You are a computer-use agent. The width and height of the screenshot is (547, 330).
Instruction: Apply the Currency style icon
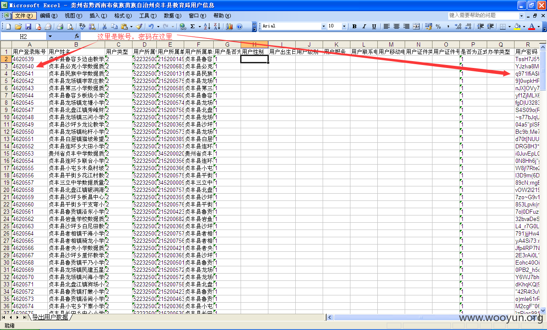point(429,27)
